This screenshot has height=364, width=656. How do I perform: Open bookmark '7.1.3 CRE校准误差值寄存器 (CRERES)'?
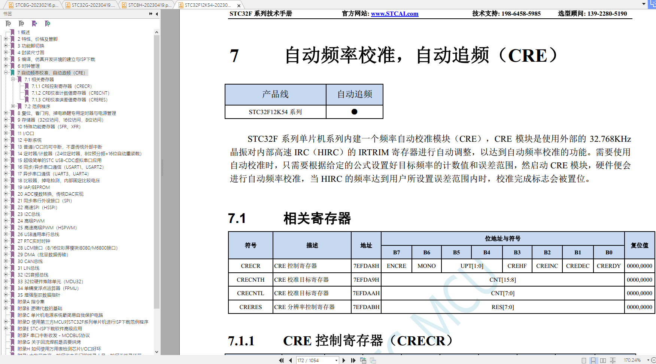click(69, 100)
